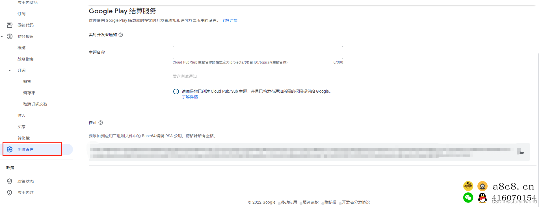Click 发送测试通知 button
The height and width of the screenshot is (207, 541).
(x=185, y=76)
